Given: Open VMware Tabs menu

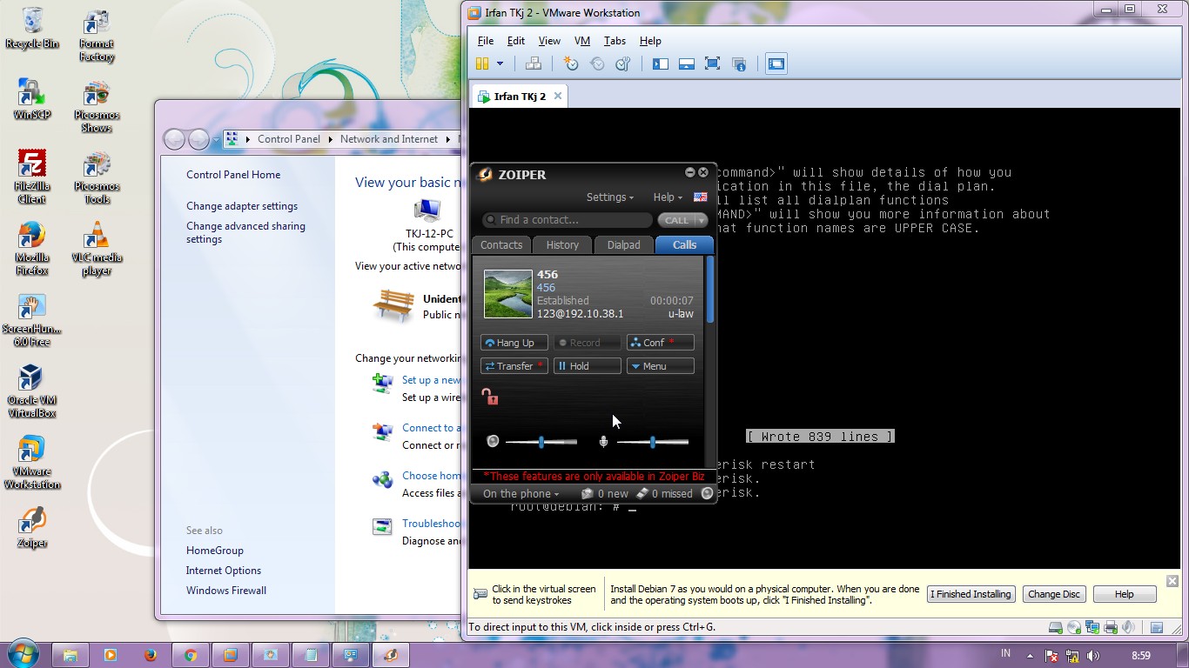Looking at the screenshot, I should click(615, 41).
